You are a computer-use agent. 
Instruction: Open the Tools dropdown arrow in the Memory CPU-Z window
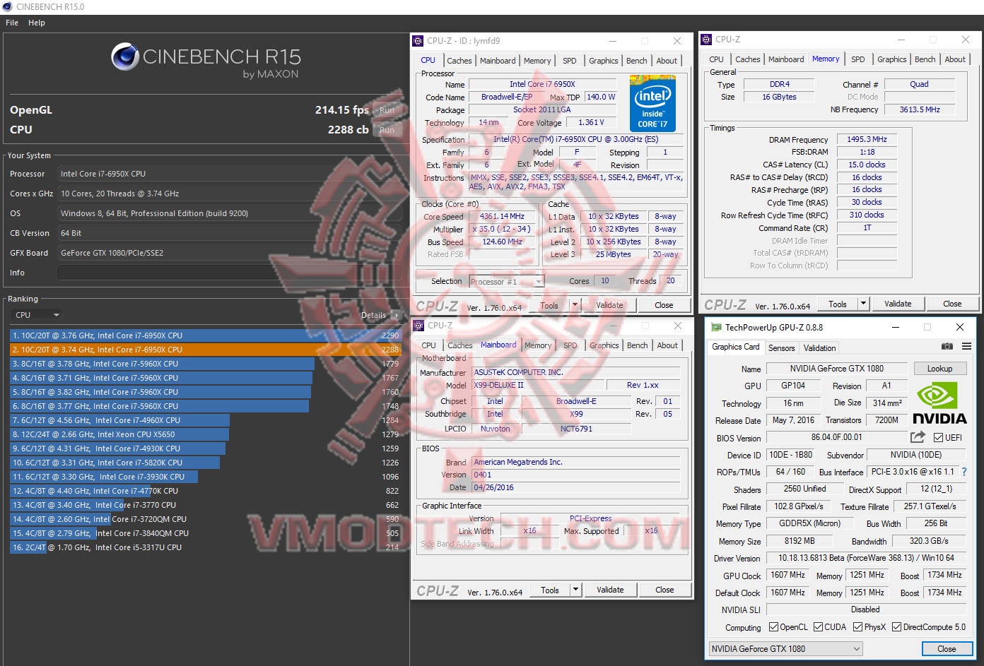[863, 304]
